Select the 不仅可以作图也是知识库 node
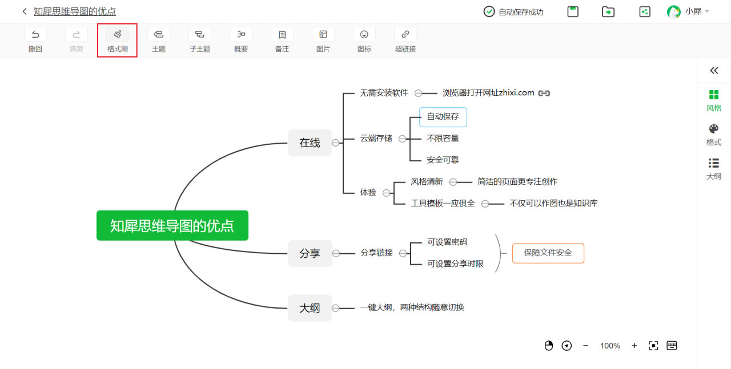This screenshot has width=731, height=369. pyautogui.click(x=553, y=203)
